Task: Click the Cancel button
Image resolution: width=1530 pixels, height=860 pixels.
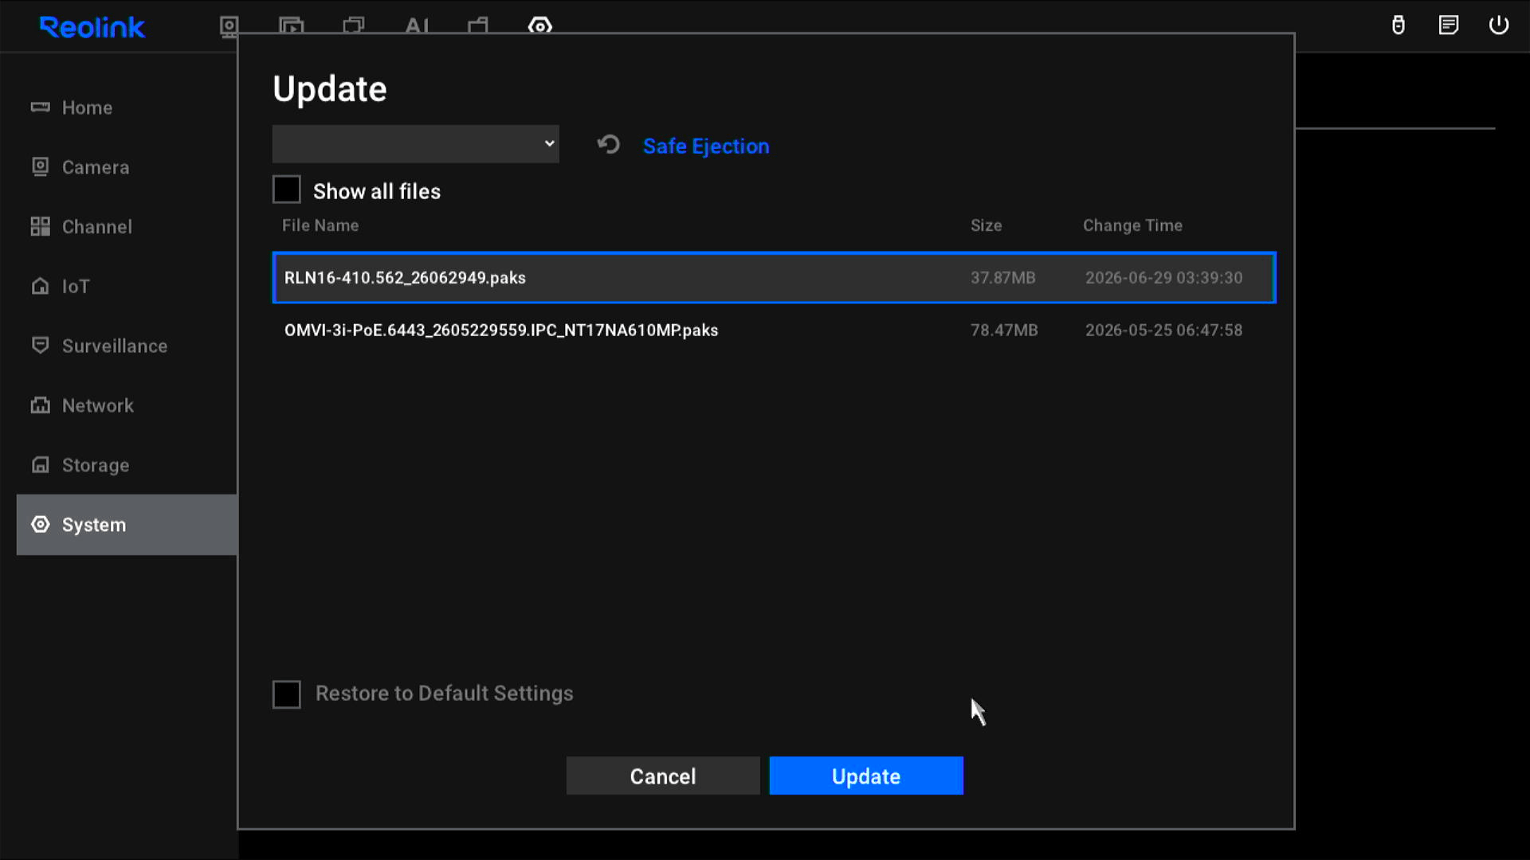Action: [663, 776]
